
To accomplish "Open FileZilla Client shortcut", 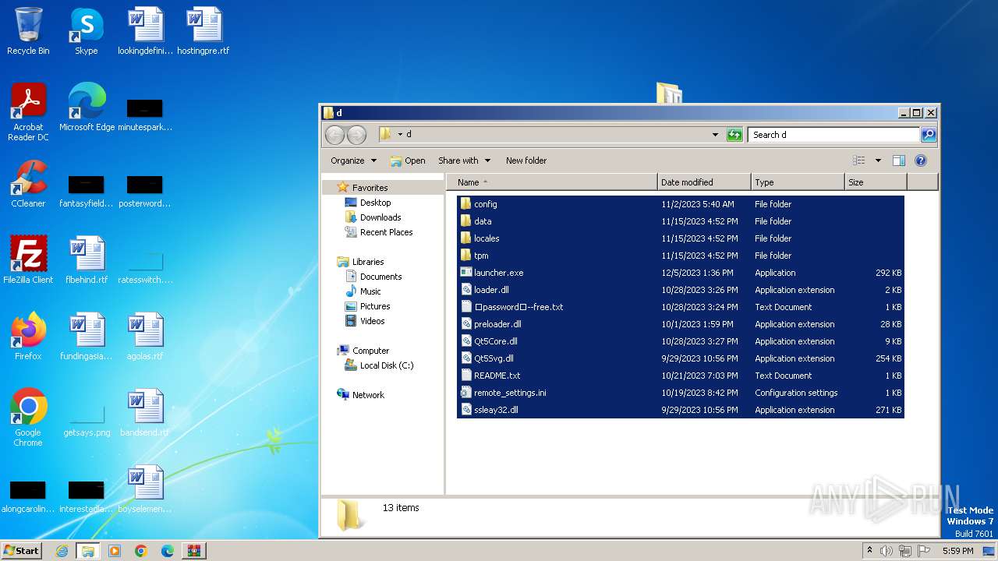I will (28, 260).
